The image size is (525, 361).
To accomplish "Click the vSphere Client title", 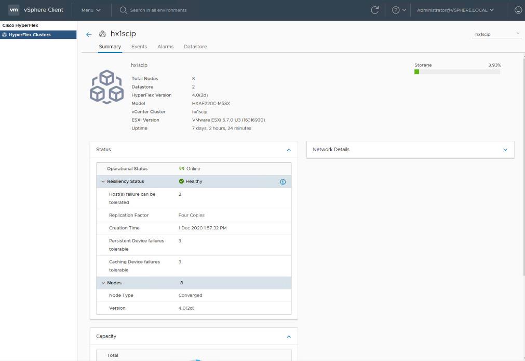I will pos(44,10).
